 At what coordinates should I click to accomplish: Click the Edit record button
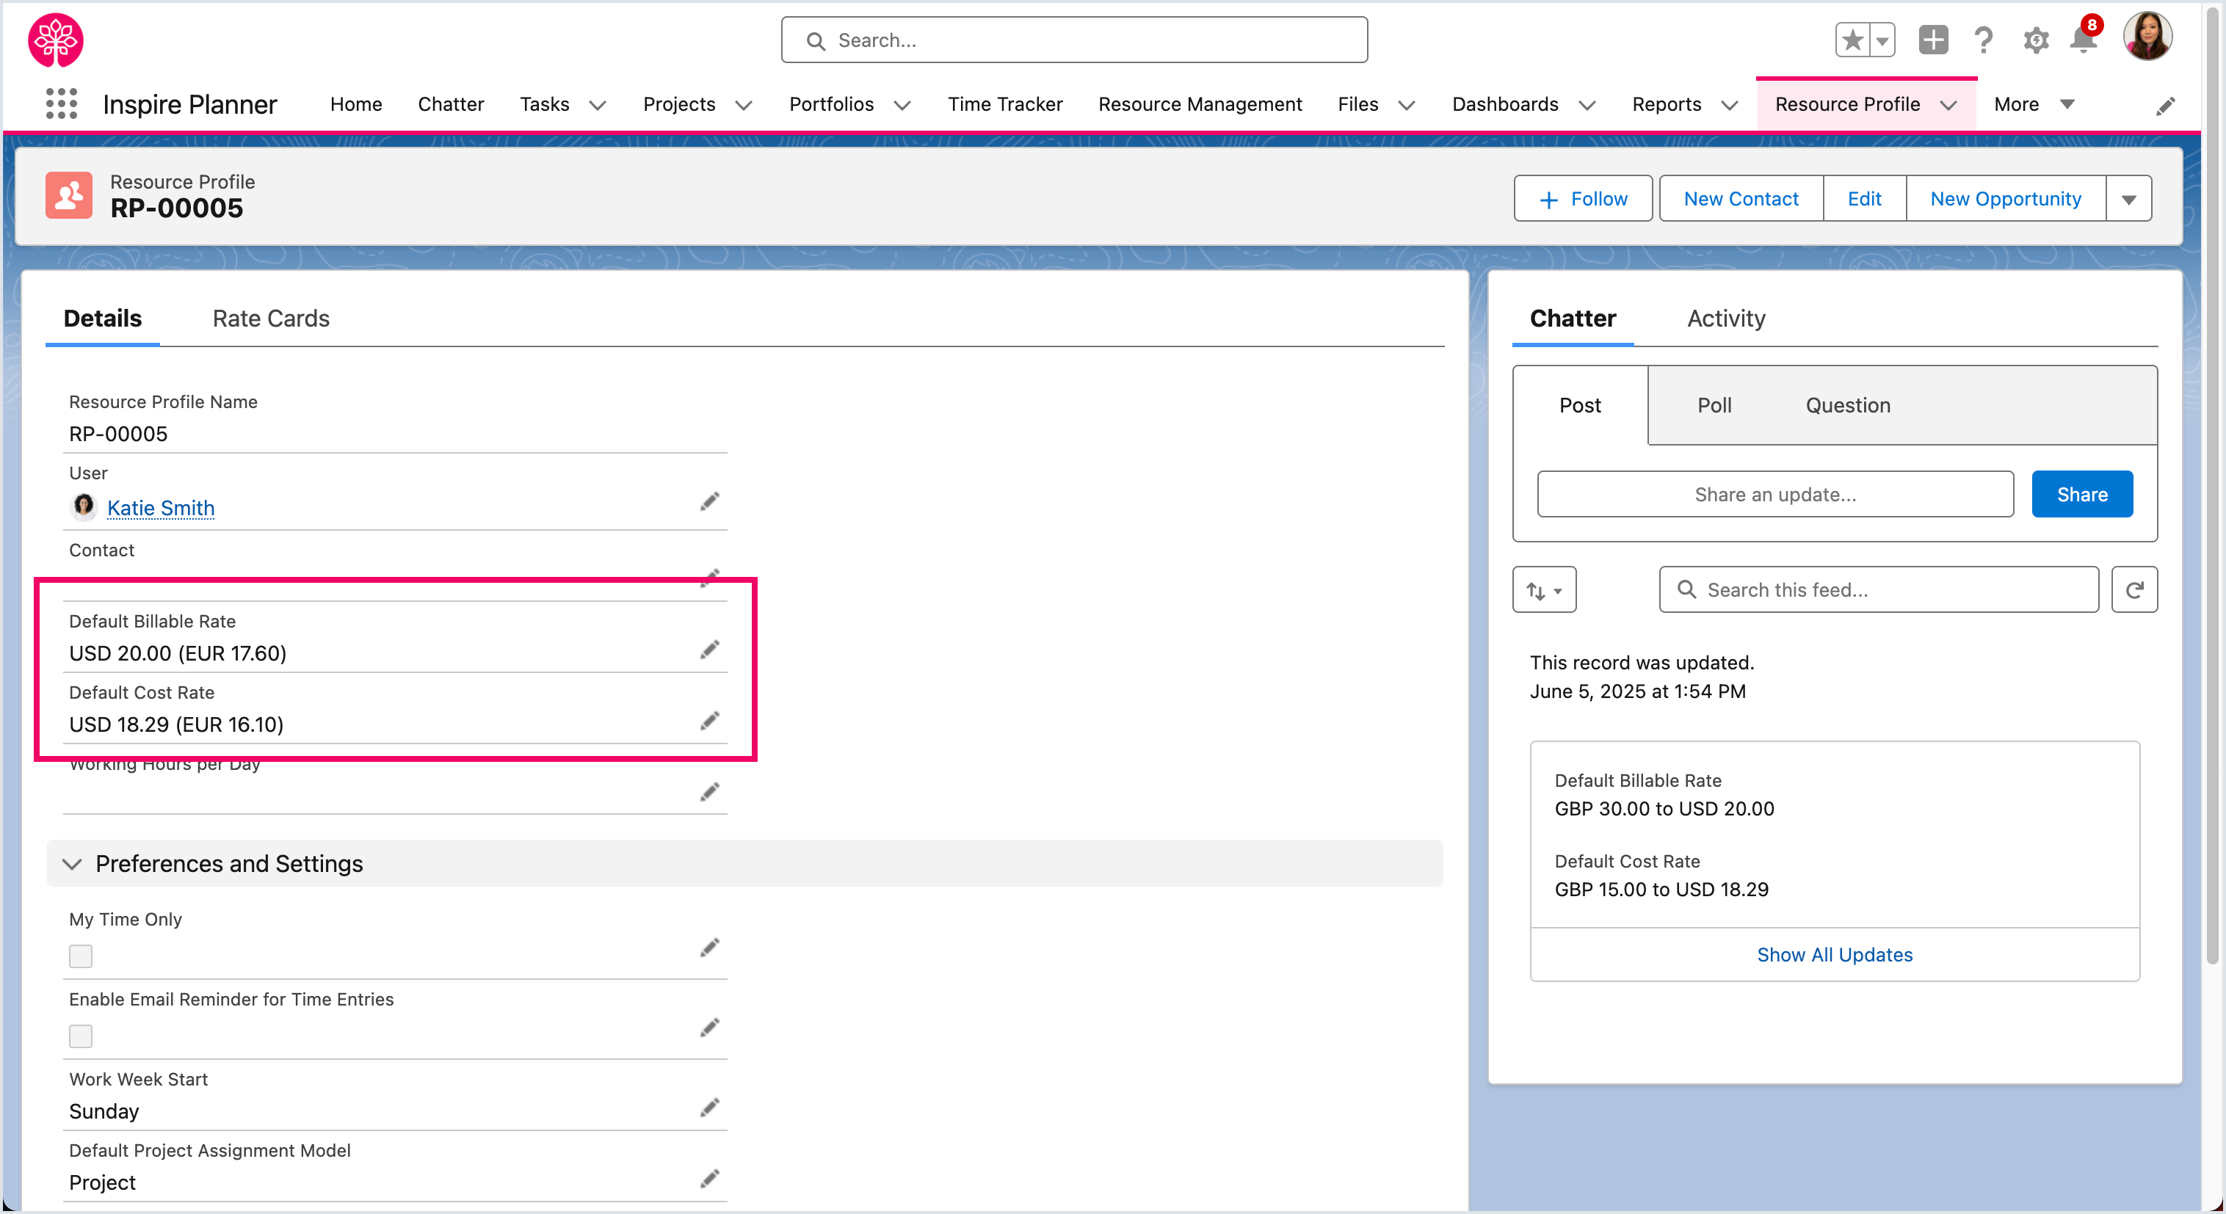tap(1864, 199)
